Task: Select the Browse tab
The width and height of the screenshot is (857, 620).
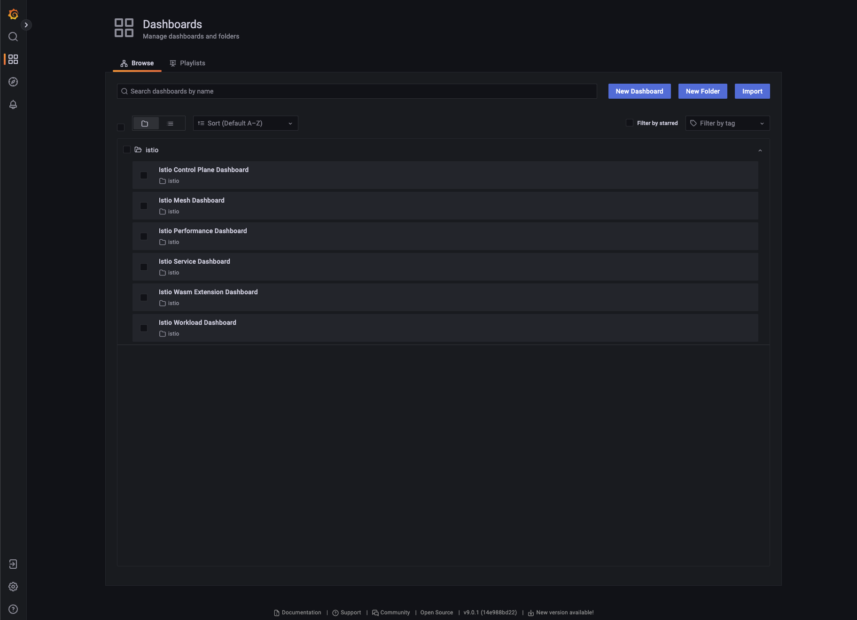Action: [137, 63]
